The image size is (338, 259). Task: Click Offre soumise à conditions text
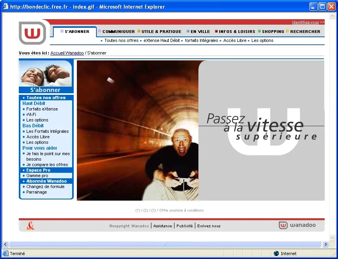(181, 210)
